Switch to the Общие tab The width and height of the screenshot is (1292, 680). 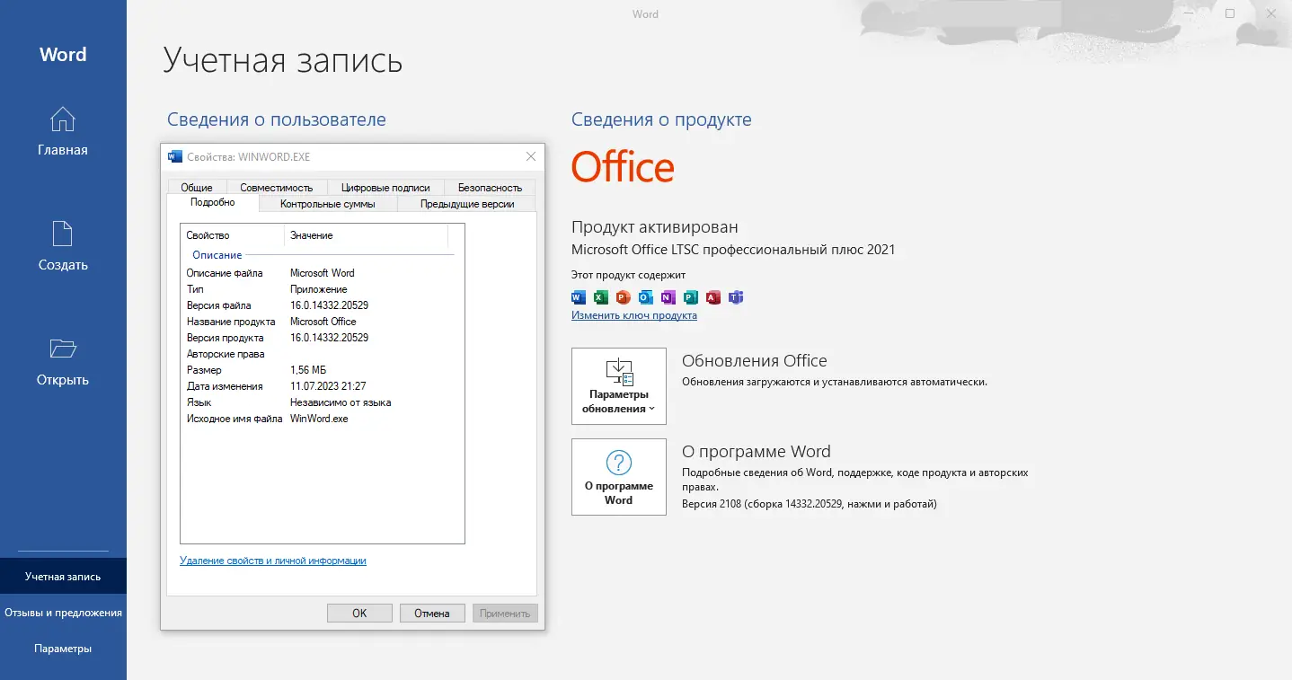(x=197, y=188)
